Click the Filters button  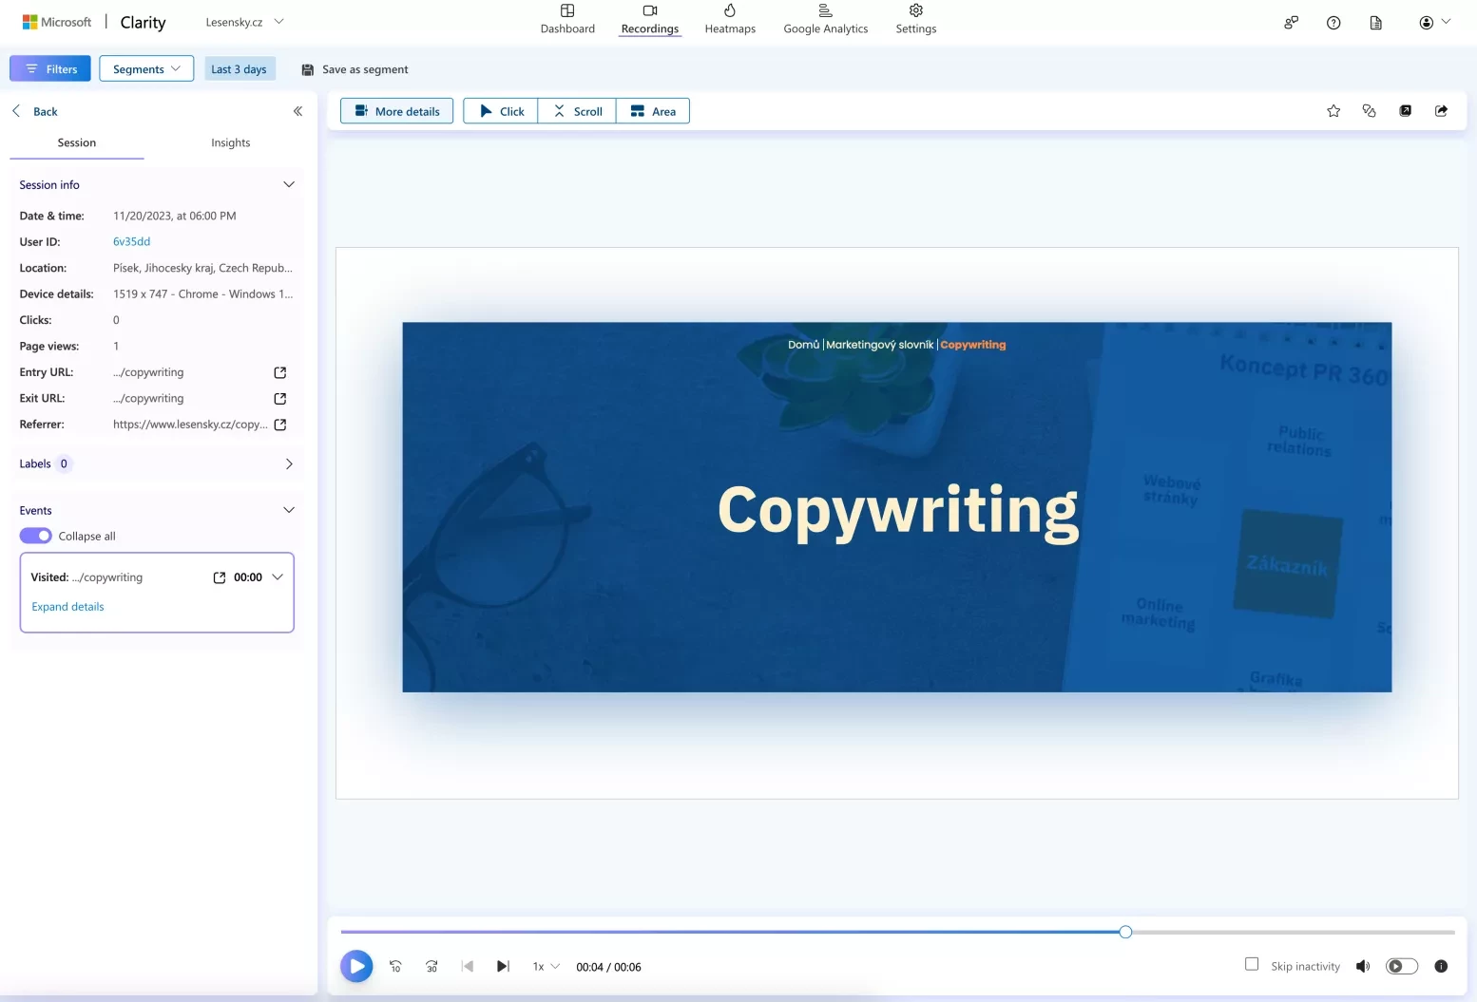tap(50, 68)
